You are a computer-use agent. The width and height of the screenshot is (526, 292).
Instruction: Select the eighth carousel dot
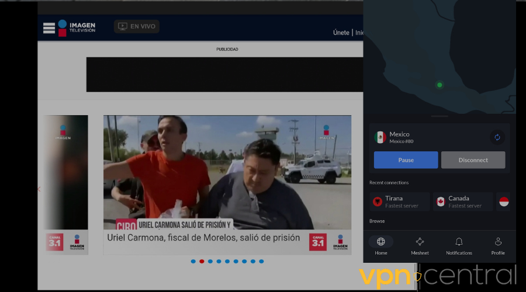click(253, 262)
